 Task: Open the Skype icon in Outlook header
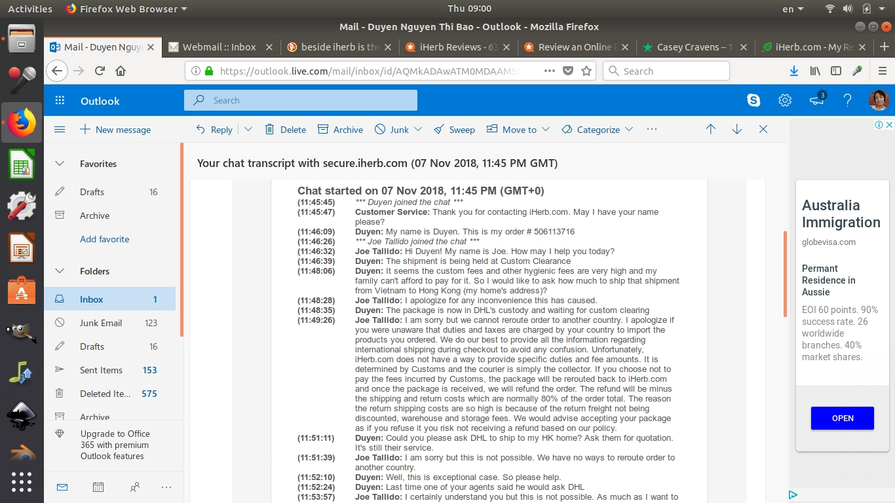(x=753, y=100)
